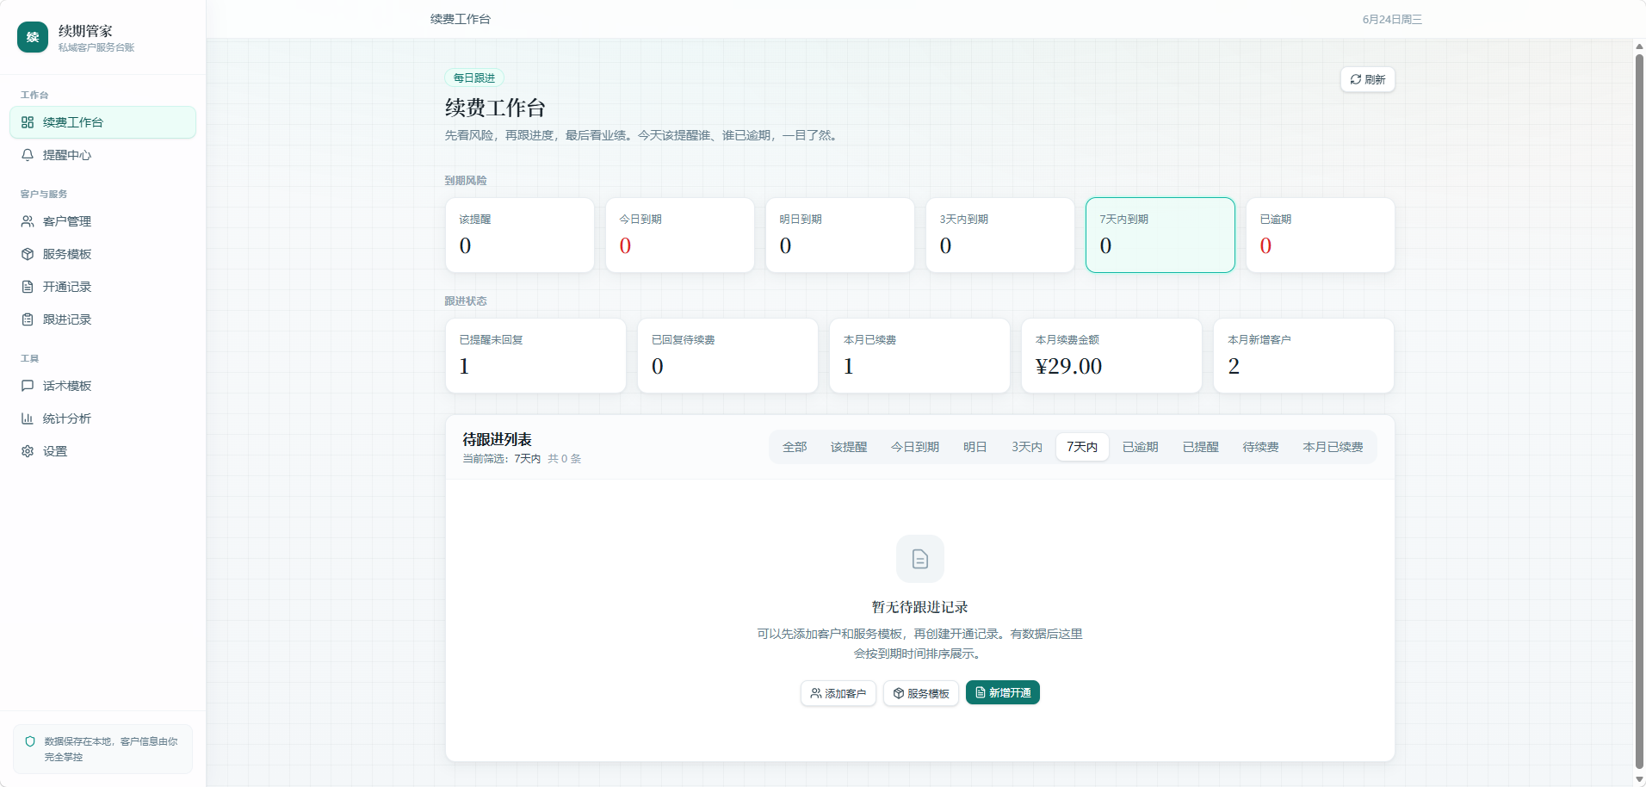1646x787 pixels.
Task: Click the 提醒中心 bell icon
Action: (x=28, y=155)
